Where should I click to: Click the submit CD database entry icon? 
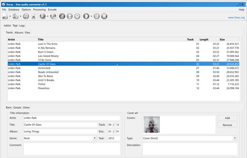53,16
